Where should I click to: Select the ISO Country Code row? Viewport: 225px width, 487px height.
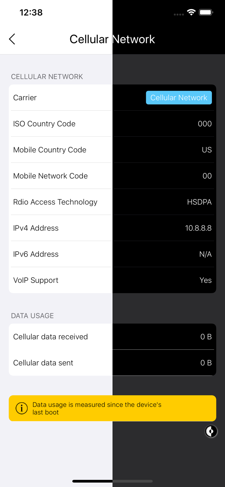112,124
